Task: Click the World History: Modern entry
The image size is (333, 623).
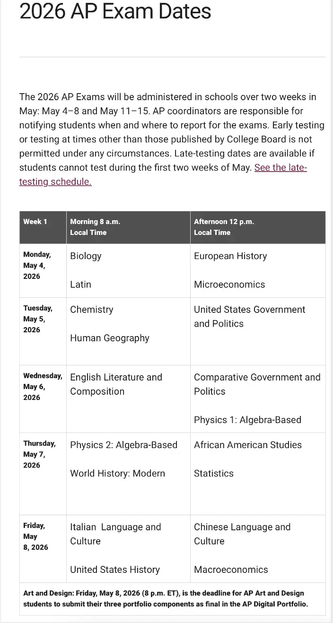Action: click(117, 473)
